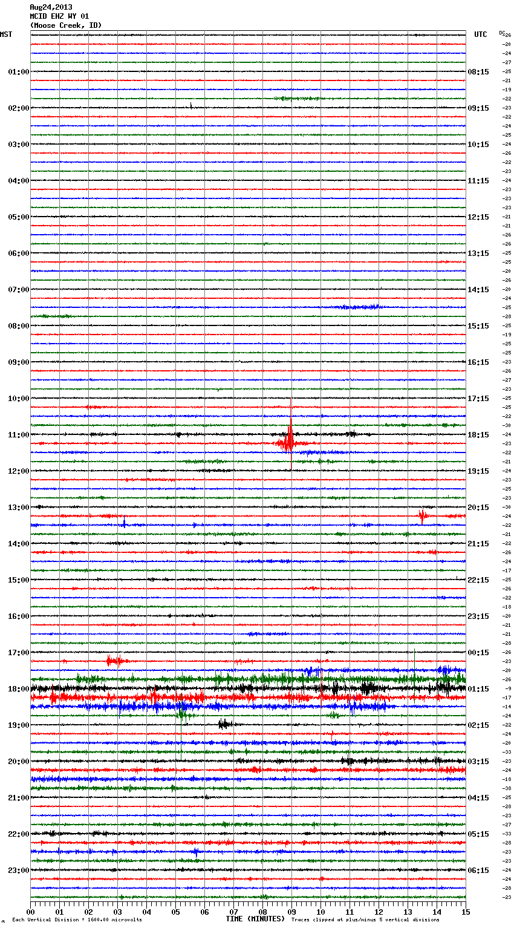Click the 15:15 UTC time label
This screenshot has width=514, height=928.
(x=478, y=326)
